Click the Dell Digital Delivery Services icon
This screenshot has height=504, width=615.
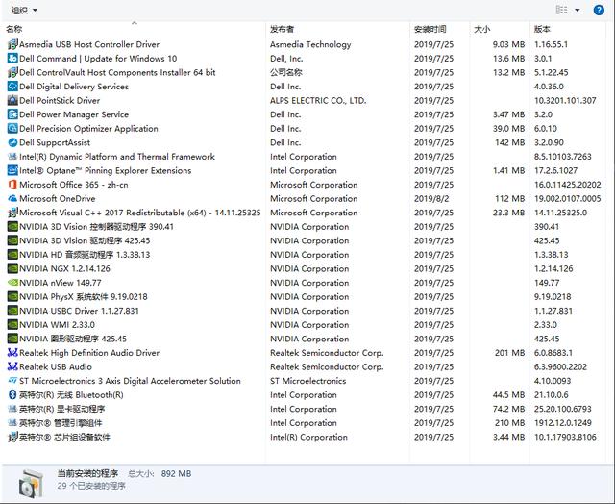pyautogui.click(x=12, y=87)
